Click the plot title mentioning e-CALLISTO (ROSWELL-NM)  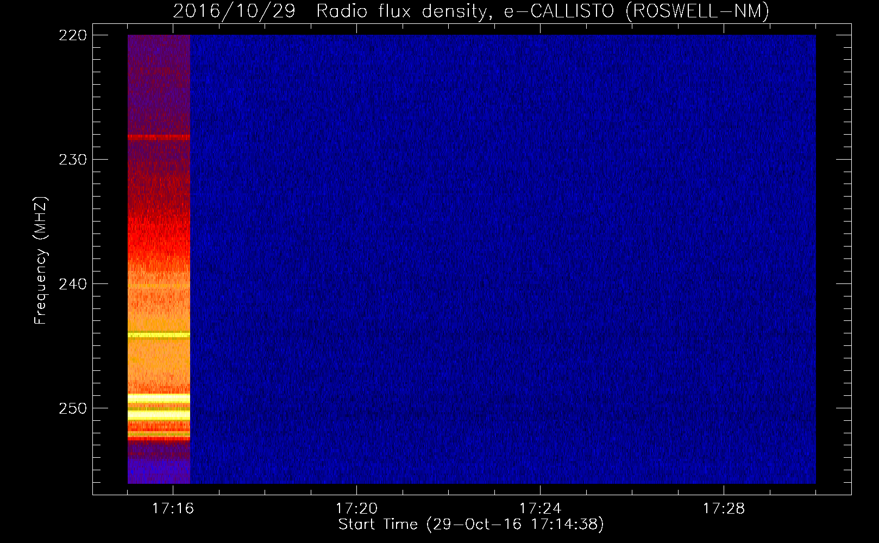(x=471, y=11)
